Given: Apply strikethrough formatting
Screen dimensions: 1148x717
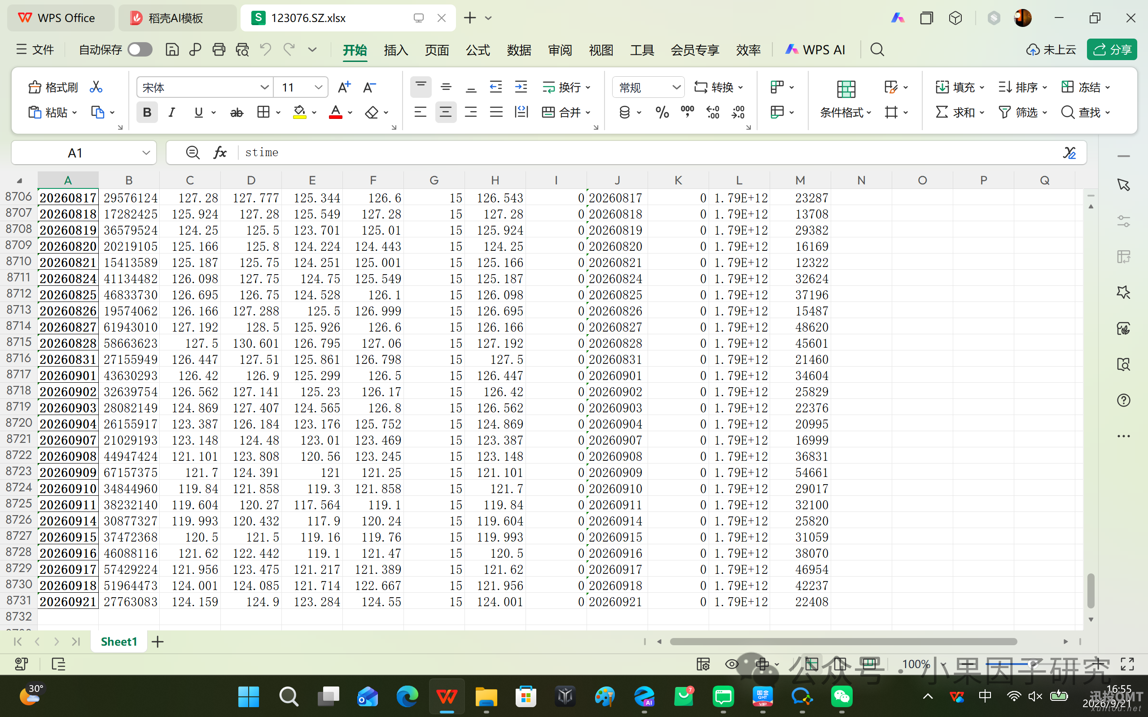Looking at the screenshot, I should click(237, 112).
